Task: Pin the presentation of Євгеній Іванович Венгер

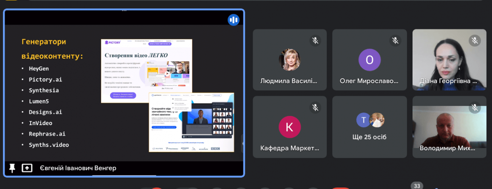Action: 12,168
